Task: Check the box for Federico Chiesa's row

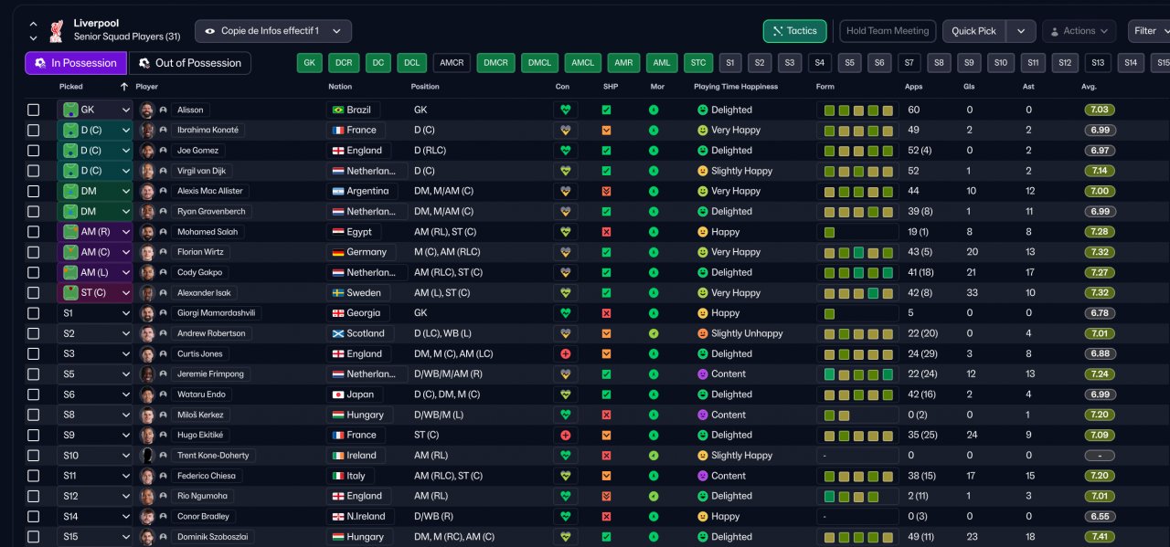Action: pyautogui.click(x=34, y=476)
